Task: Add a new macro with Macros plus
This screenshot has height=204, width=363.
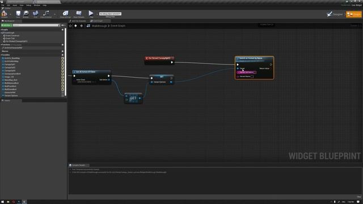Action: [62, 52]
